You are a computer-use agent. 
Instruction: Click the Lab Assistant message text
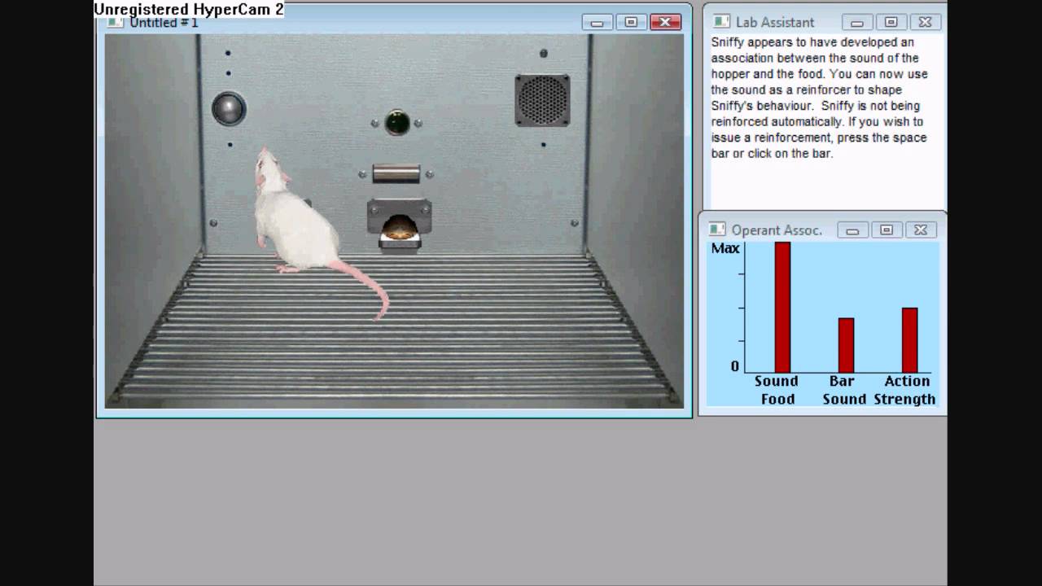[820, 98]
